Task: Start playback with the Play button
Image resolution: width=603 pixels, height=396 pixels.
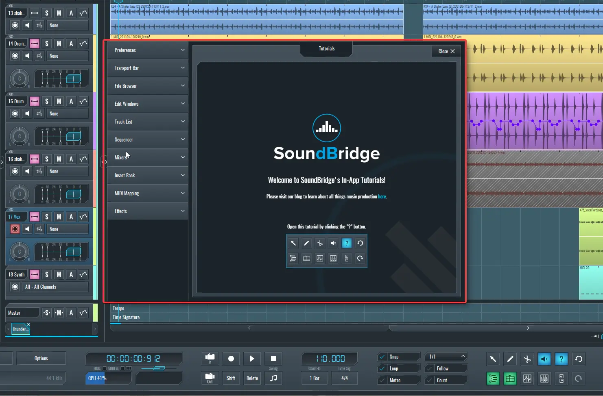Action: click(x=252, y=359)
